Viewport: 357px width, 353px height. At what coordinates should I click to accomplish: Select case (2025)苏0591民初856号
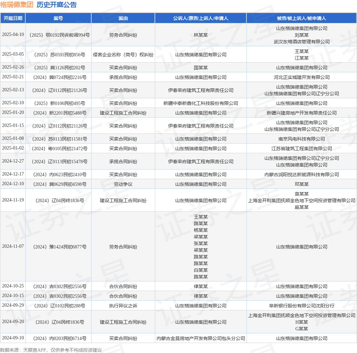60,55
